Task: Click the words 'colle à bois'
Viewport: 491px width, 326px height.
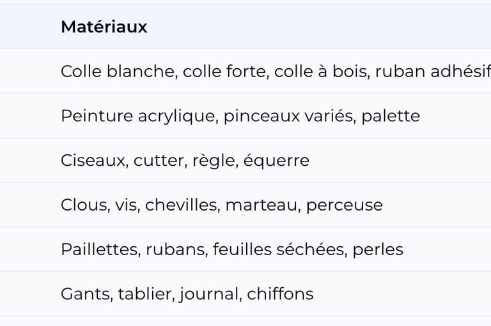Action: pyautogui.click(x=322, y=71)
